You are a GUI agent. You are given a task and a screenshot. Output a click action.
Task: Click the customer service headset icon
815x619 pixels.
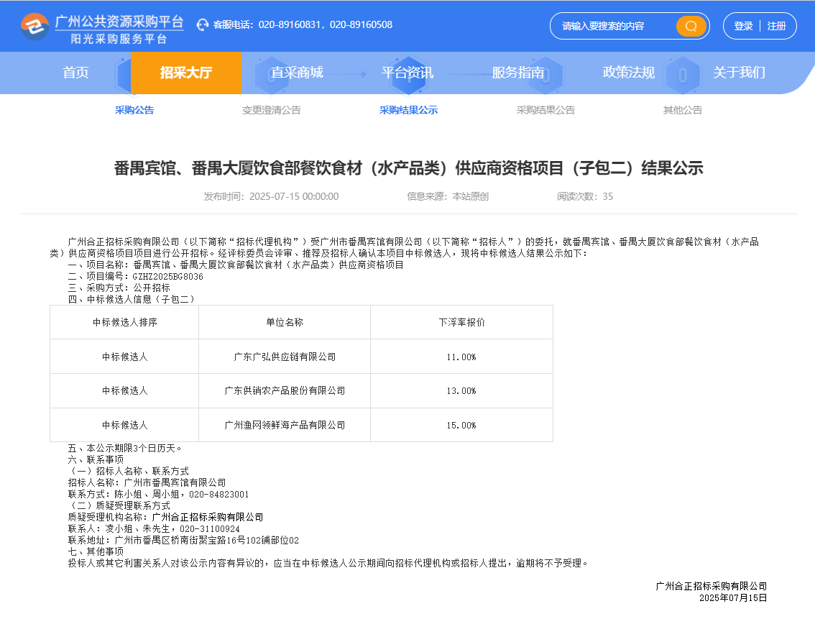tap(203, 25)
